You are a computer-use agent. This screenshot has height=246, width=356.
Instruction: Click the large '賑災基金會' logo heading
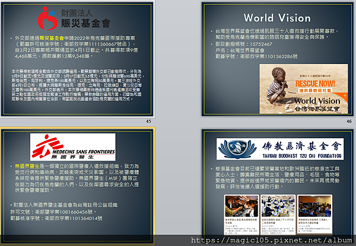[x=85, y=23]
